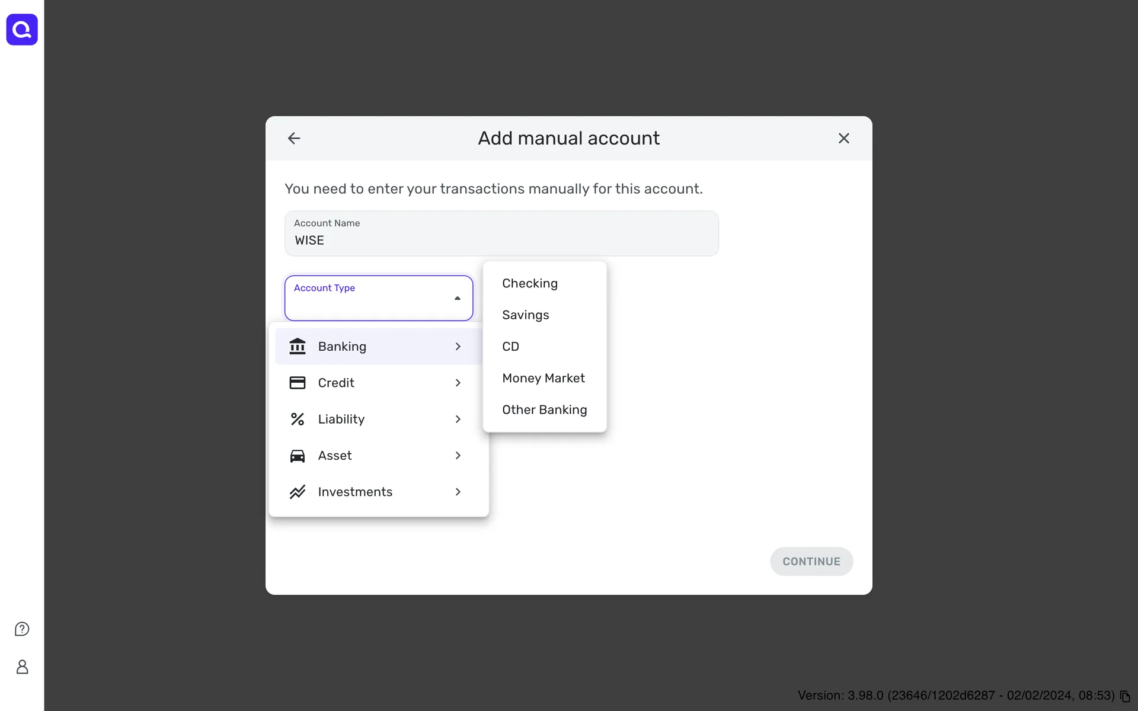Select Checking account type
Screen dimensions: 1138x711
530,283
